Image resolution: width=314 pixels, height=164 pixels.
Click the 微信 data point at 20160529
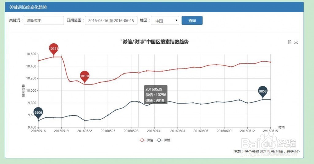coord(139,73)
